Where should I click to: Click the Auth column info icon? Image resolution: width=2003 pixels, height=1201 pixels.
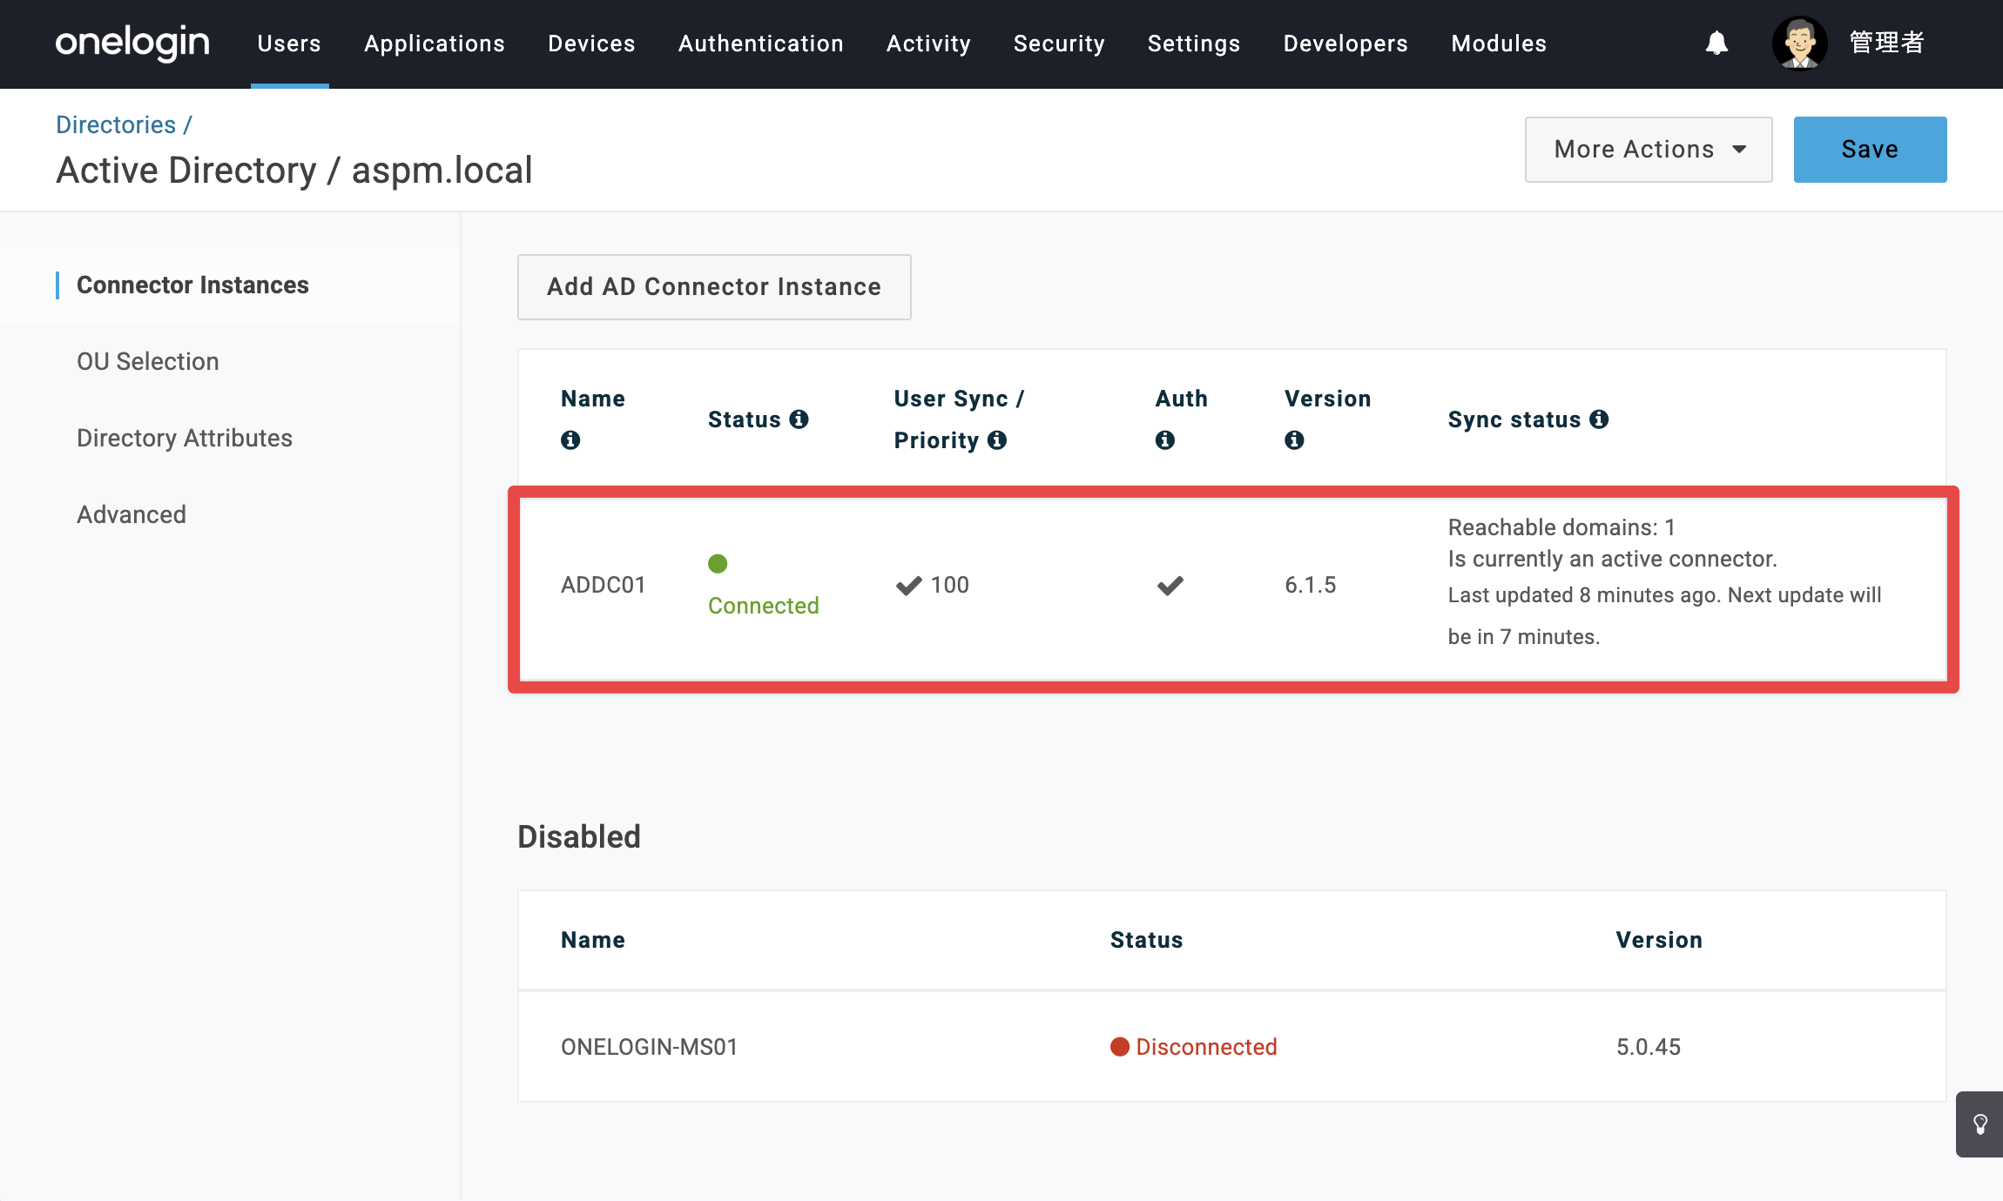(1165, 440)
